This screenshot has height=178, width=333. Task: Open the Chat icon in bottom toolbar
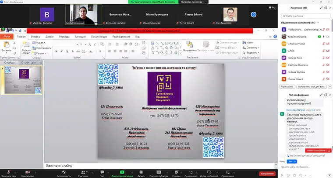102,171
